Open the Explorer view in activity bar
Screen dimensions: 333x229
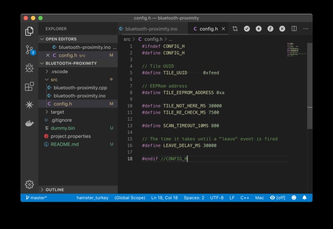click(x=29, y=31)
